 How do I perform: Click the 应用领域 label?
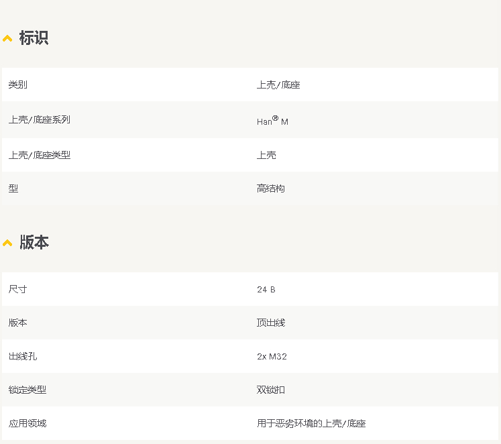point(27,423)
